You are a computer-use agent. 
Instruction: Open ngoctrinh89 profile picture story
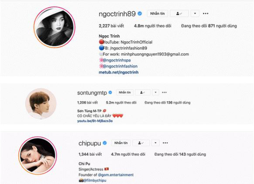(55, 27)
